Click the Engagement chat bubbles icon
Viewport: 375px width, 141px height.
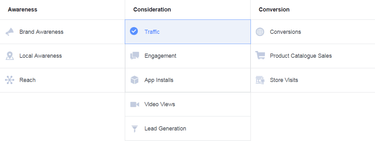click(135, 56)
